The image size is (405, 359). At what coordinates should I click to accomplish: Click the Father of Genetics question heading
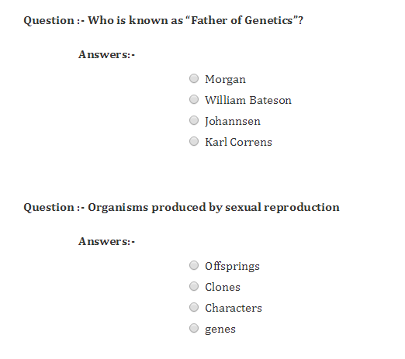(163, 20)
